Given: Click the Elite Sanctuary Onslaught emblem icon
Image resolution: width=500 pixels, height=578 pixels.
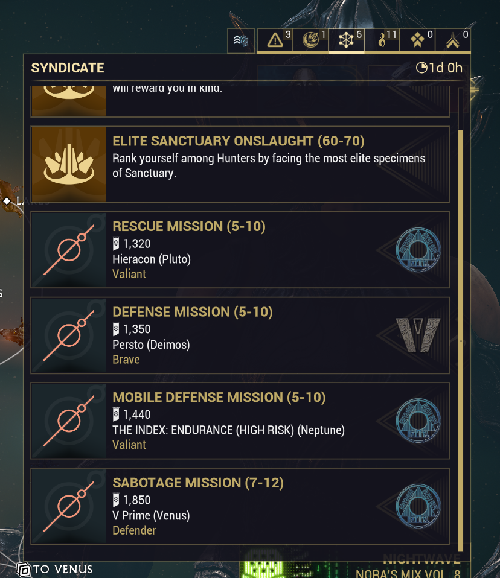Looking at the screenshot, I should (69, 164).
